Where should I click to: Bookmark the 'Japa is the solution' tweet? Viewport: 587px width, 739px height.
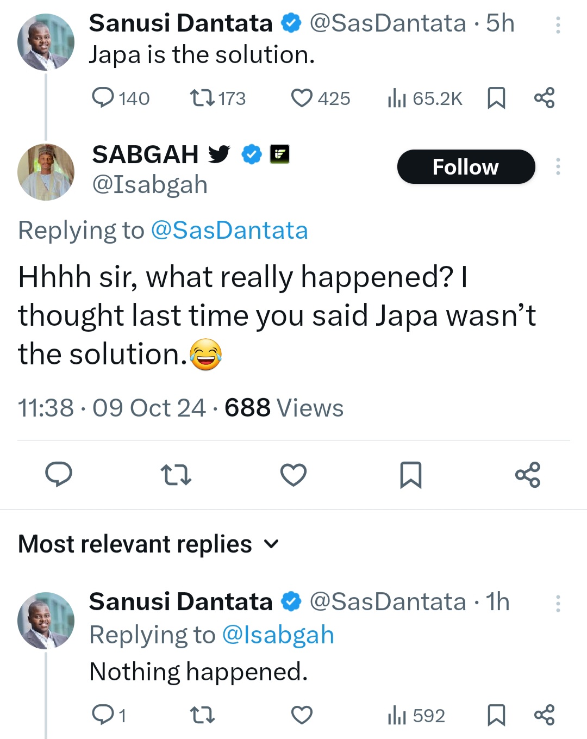click(x=496, y=98)
